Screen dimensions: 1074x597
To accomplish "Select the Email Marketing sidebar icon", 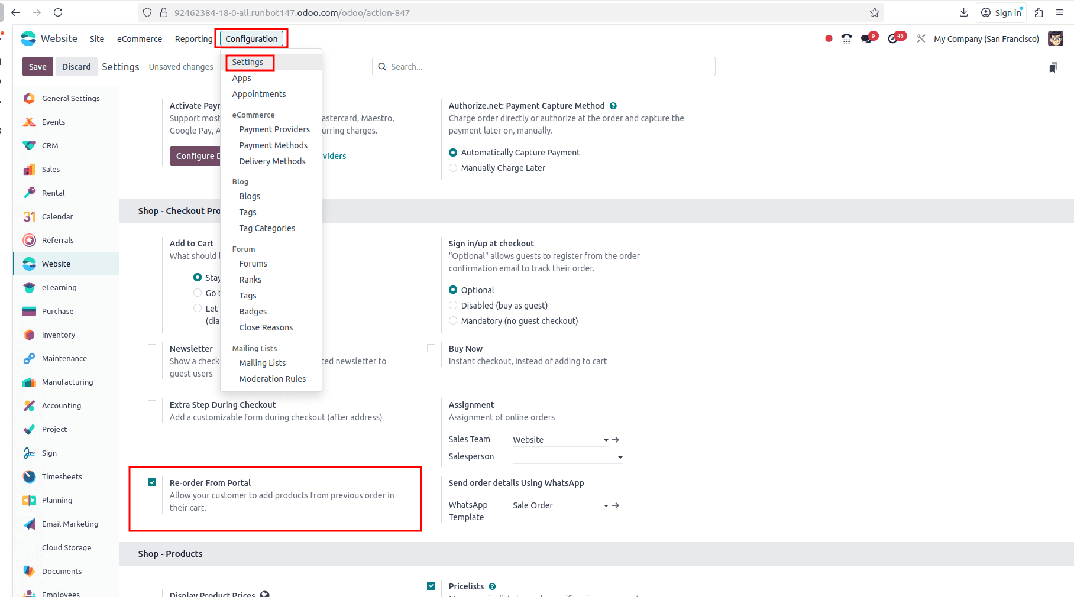I will click(28, 524).
